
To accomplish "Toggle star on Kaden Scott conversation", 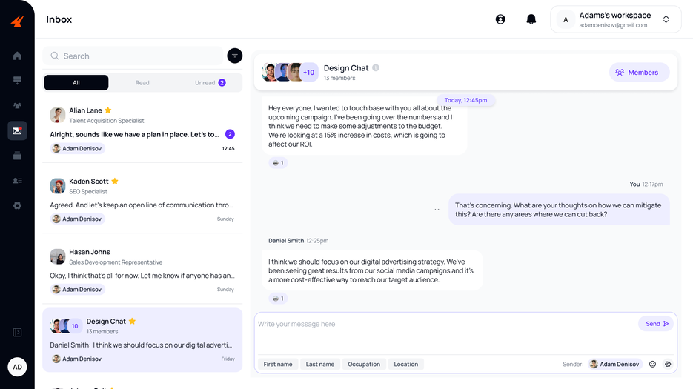I will pyautogui.click(x=115, y=181).
